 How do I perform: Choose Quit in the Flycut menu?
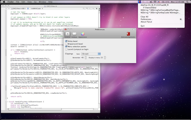click(161, 26)
